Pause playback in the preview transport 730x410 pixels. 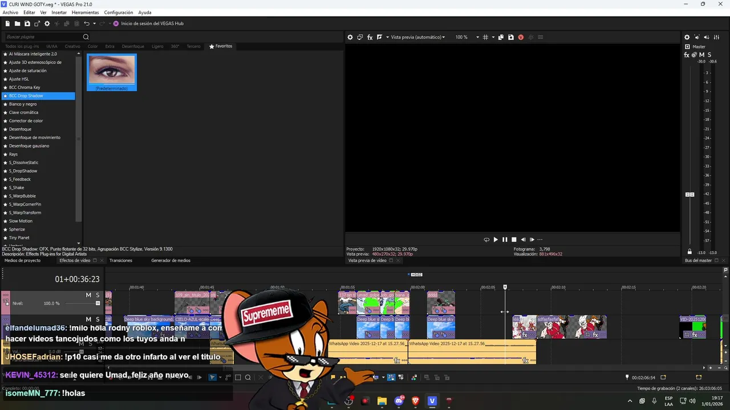(x=505, y=240)
